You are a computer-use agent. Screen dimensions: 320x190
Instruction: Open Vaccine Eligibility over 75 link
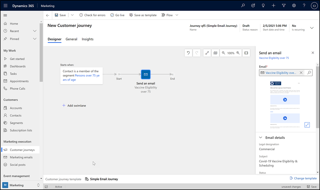coord(274,58)
